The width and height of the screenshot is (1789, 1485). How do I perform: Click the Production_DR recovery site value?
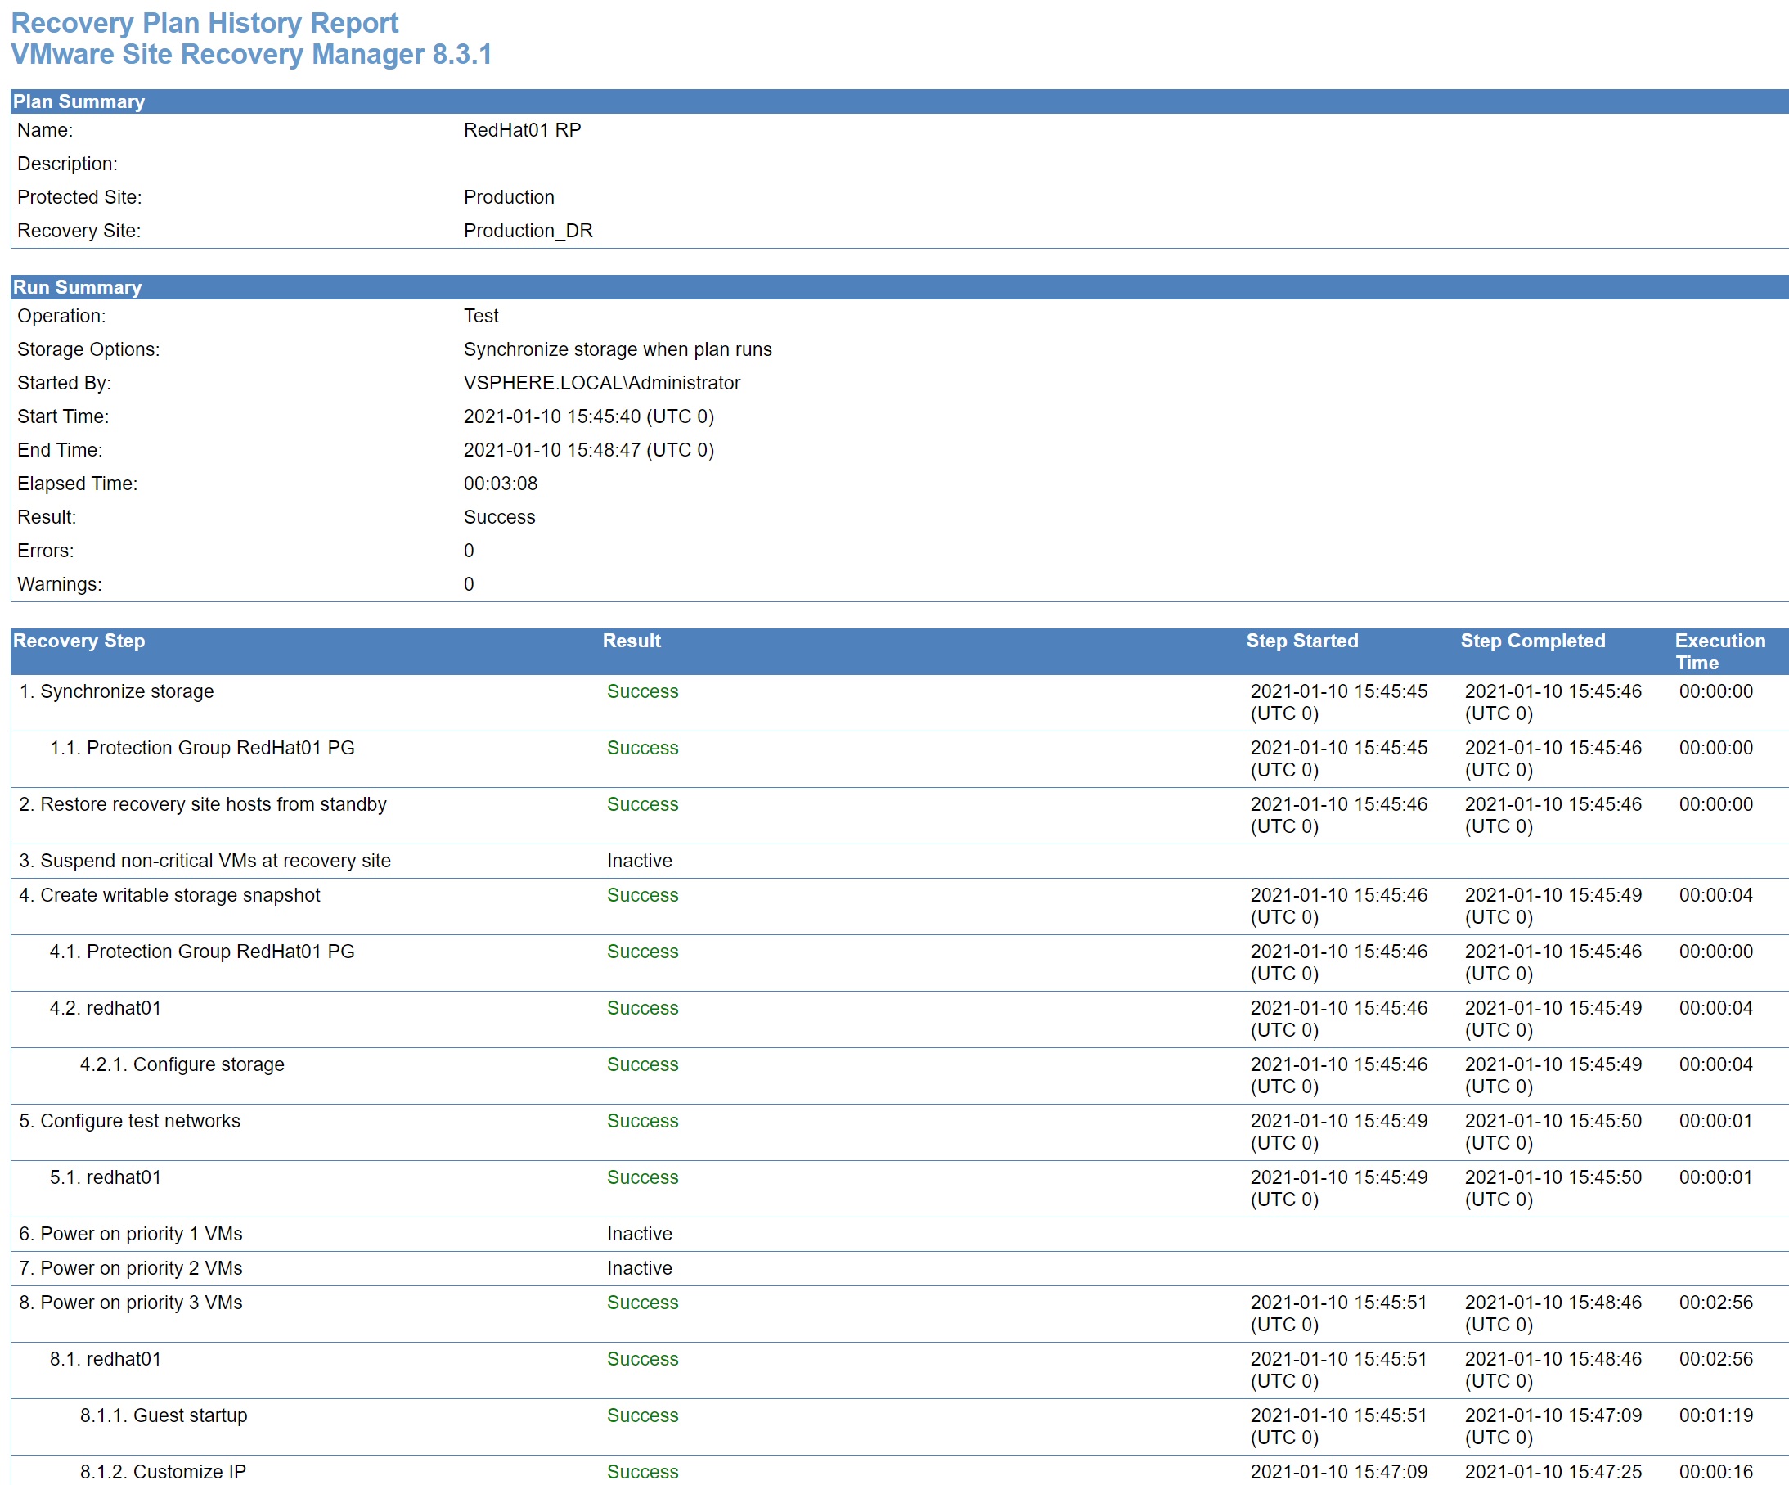click(x=528, y=231)
